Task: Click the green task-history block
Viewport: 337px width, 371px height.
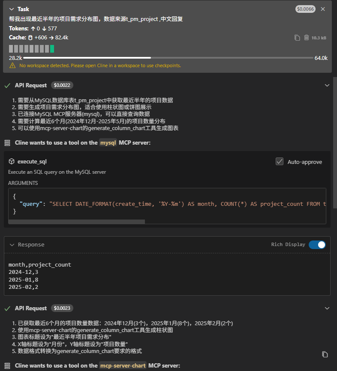Action: pyautogui.click(x=52, y=49)
